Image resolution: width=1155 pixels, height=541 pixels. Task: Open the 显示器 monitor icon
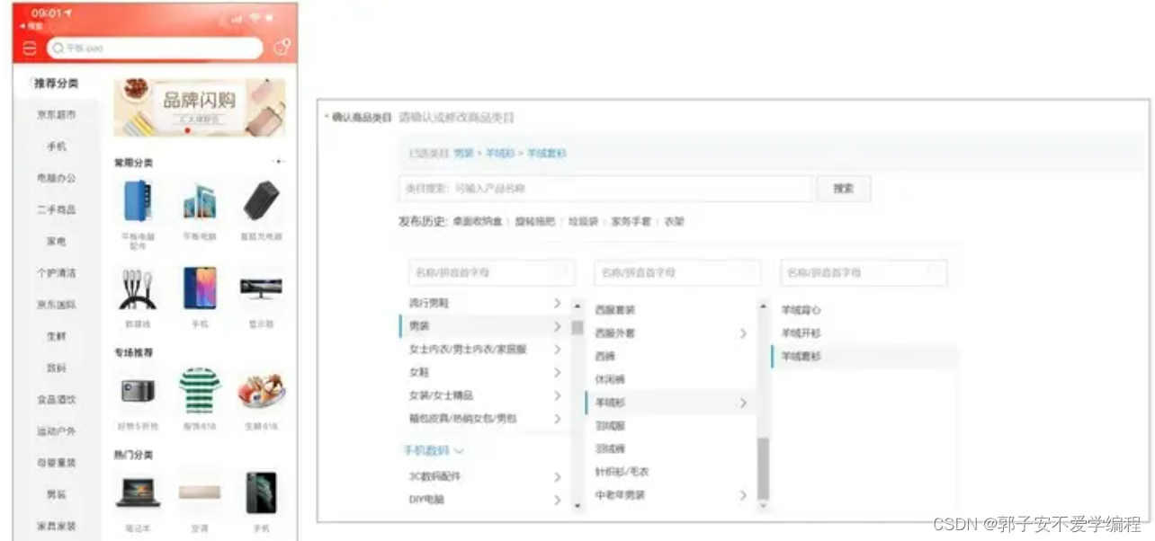(261, 288)
